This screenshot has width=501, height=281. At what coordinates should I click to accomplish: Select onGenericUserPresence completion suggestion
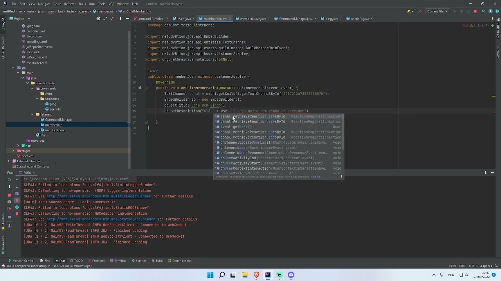tap(279, 153)
